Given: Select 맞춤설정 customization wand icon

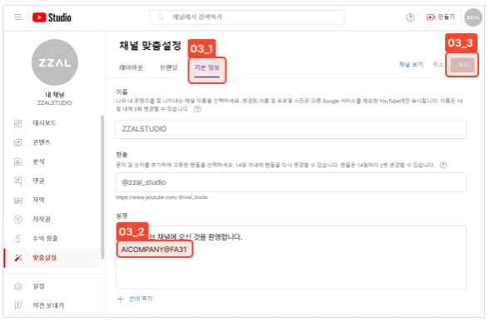Looking at the screenshot, I should point(18,258).
